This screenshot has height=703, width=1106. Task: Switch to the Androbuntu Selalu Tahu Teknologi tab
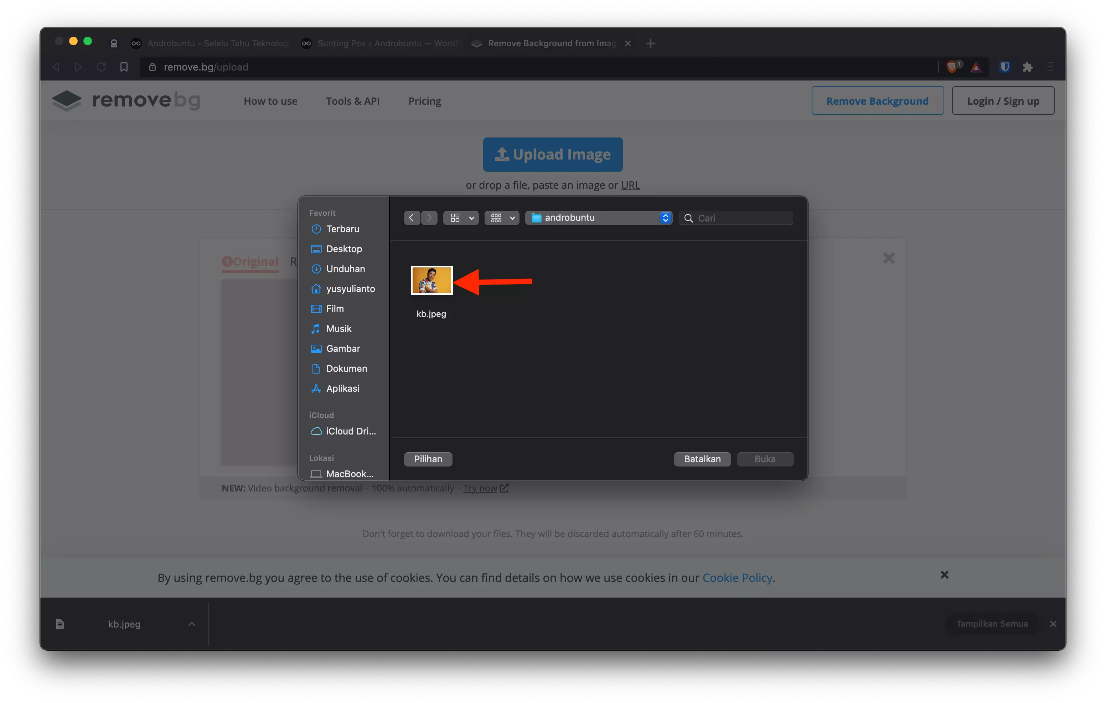pos(210,43)
